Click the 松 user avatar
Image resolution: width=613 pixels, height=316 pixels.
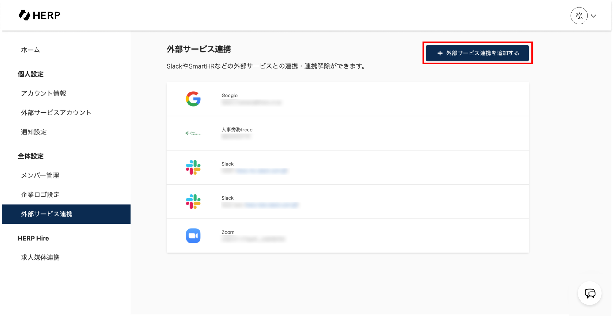(579, 16)
